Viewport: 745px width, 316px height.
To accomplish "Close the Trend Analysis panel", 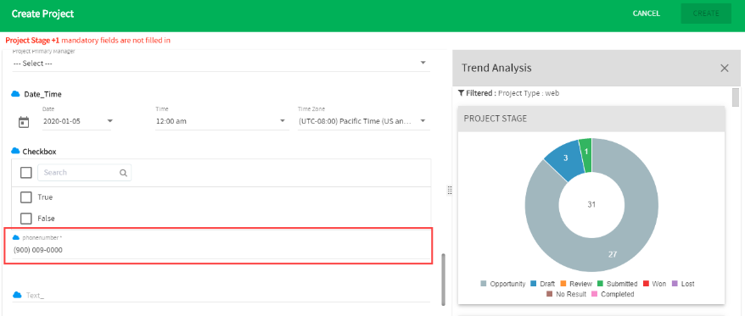I will tap(724, 69).
